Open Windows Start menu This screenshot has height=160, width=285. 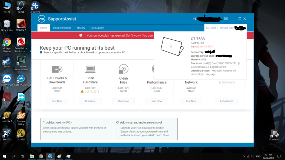(4, 156)
